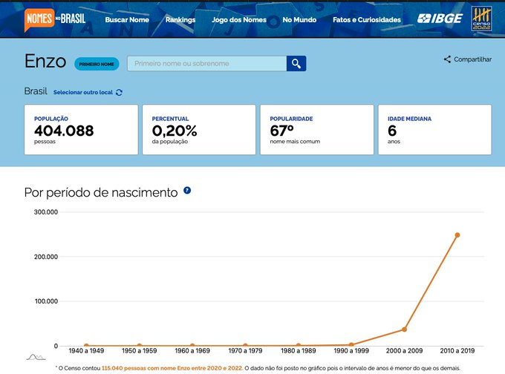Click inside the name search field
The image size is (505, 374).
click(x=206, y=64)
